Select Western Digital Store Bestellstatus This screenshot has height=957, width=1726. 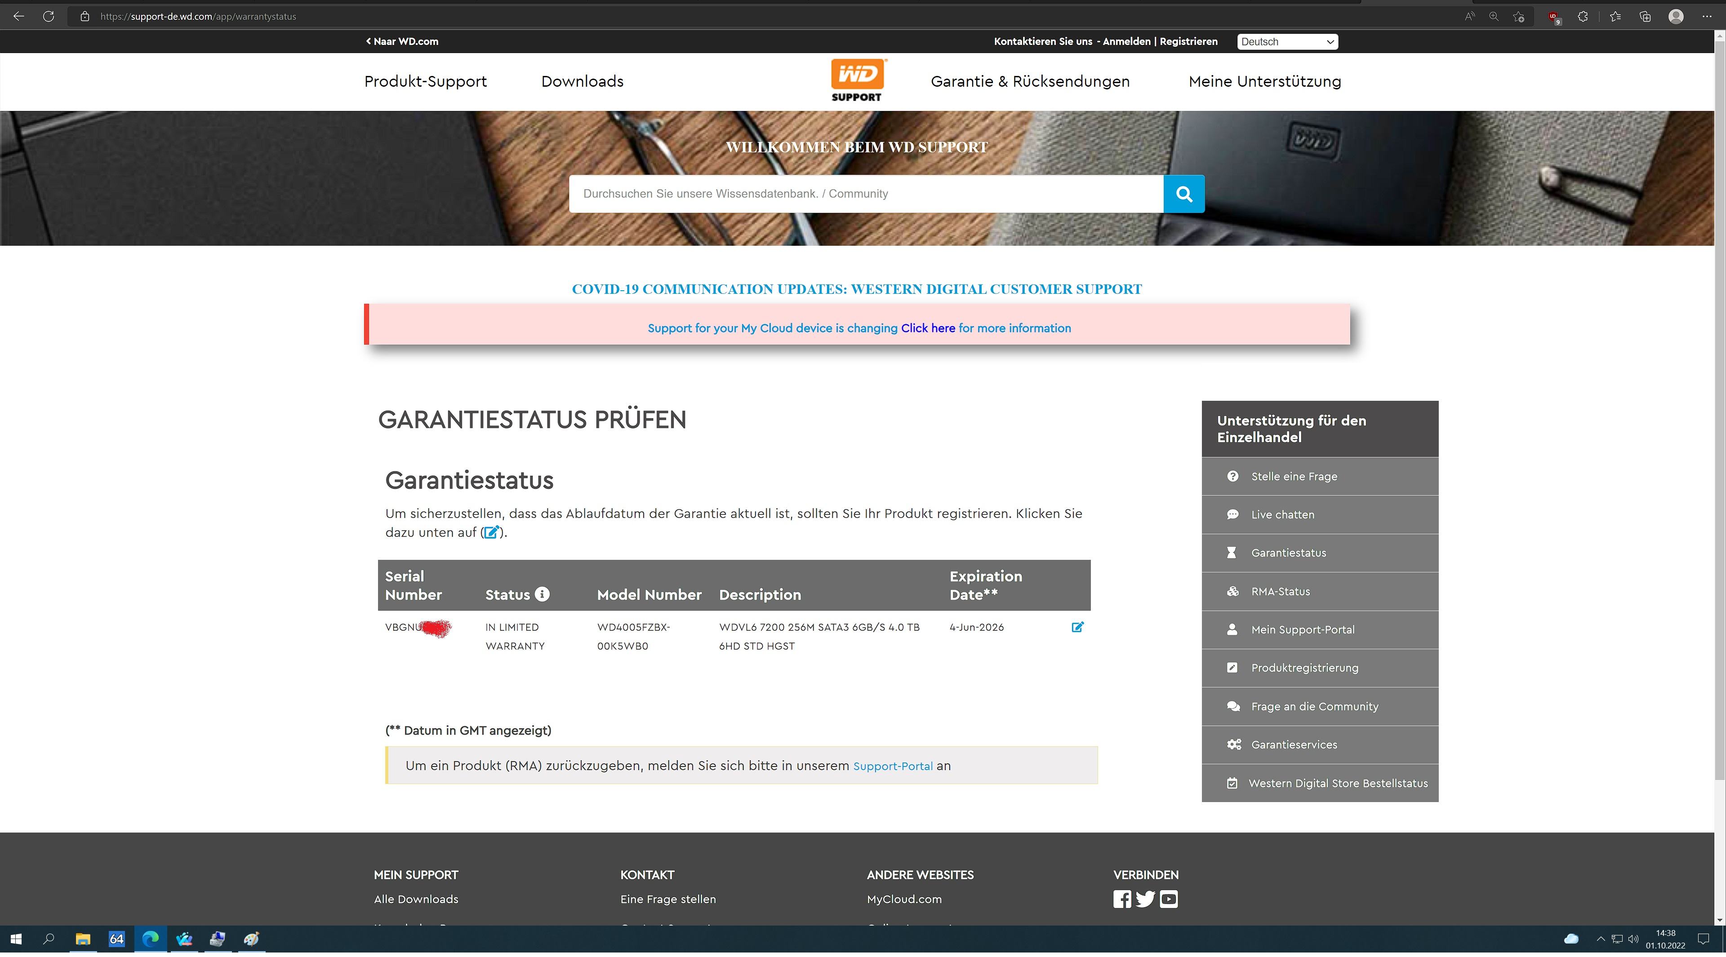click(1320, 783)
